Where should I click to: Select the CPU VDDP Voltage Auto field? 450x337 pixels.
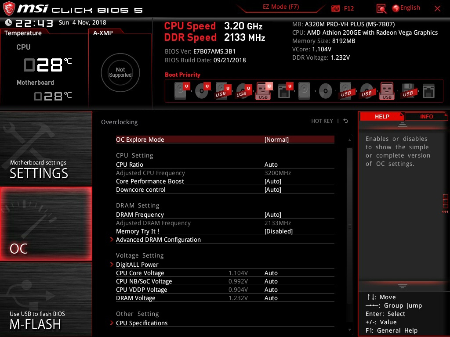271,290
